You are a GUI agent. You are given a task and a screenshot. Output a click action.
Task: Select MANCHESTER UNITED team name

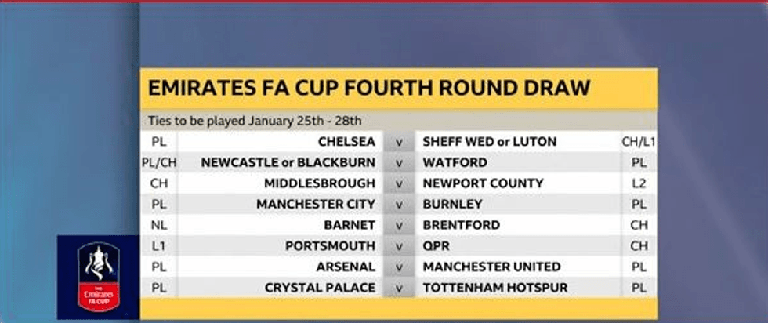pos(491,267)
